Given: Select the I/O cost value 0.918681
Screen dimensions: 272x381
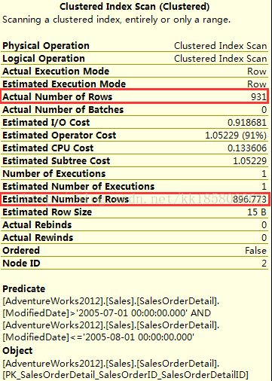Looking at the screenshot, I should [247, 123].
